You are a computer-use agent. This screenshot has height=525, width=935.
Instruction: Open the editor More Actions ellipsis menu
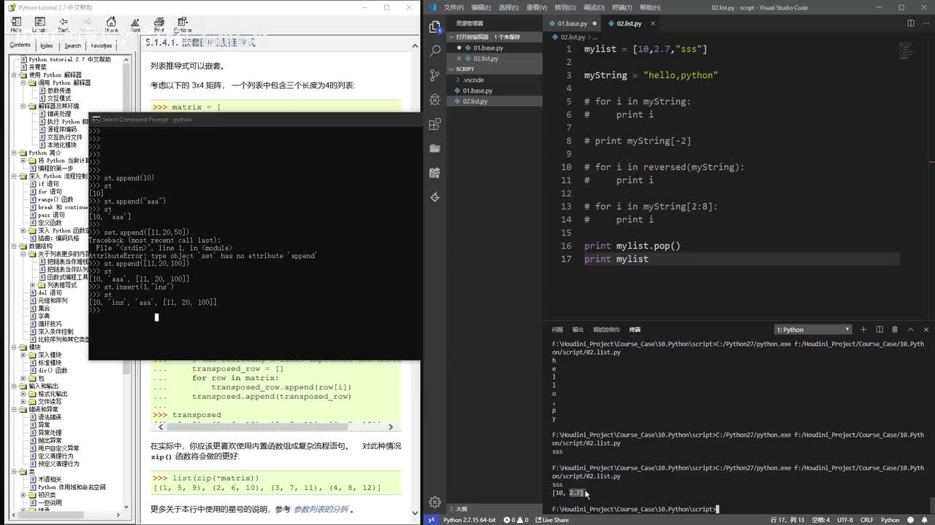click(x=926, y=23)
